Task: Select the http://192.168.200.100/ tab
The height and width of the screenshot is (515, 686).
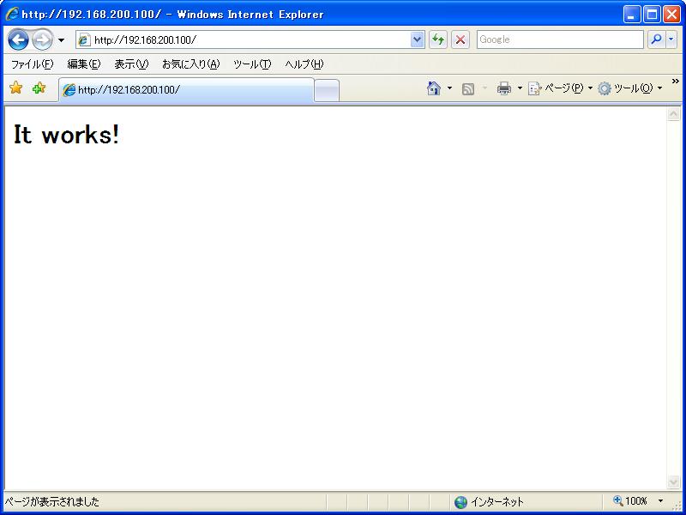Action: [186, 90]
